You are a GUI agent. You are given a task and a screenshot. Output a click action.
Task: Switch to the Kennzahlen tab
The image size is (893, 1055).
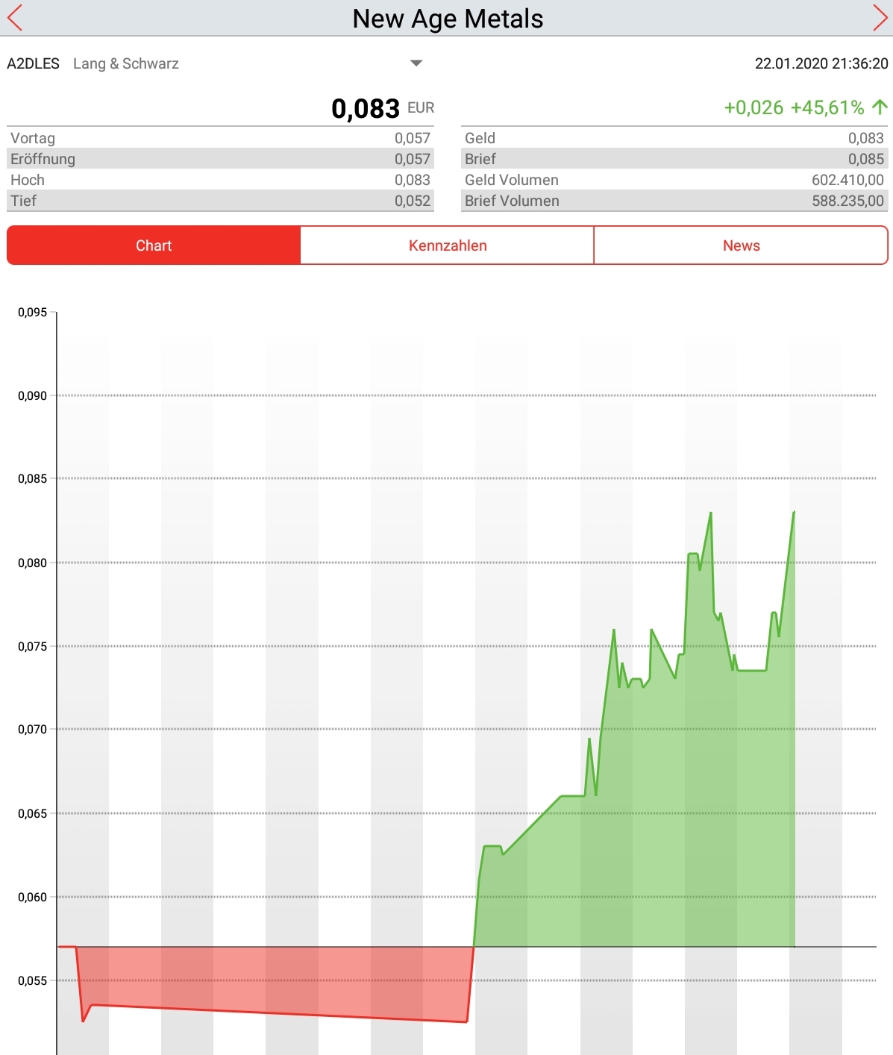(448, 245)
